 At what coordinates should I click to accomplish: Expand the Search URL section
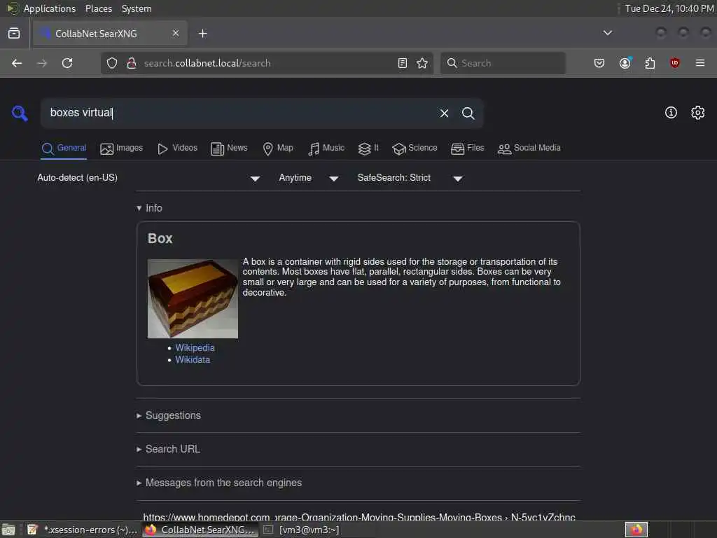168,449
